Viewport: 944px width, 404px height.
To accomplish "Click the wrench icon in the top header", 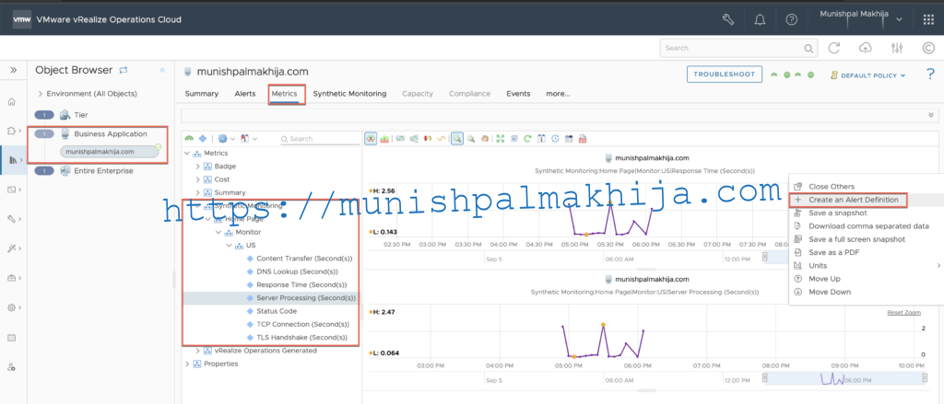I will coord(727,19).
